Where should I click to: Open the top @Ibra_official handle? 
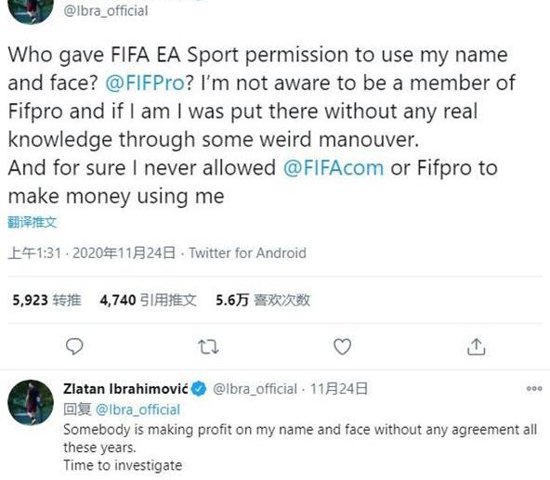pyautogui.click(x=106, y=11)
